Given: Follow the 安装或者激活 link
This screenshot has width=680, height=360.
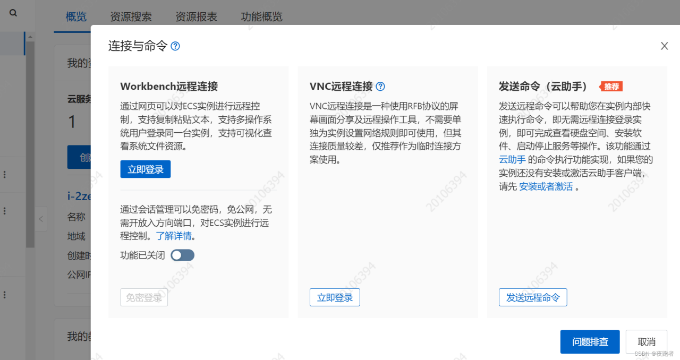Looking at the screenshot, I should [546, 187].
